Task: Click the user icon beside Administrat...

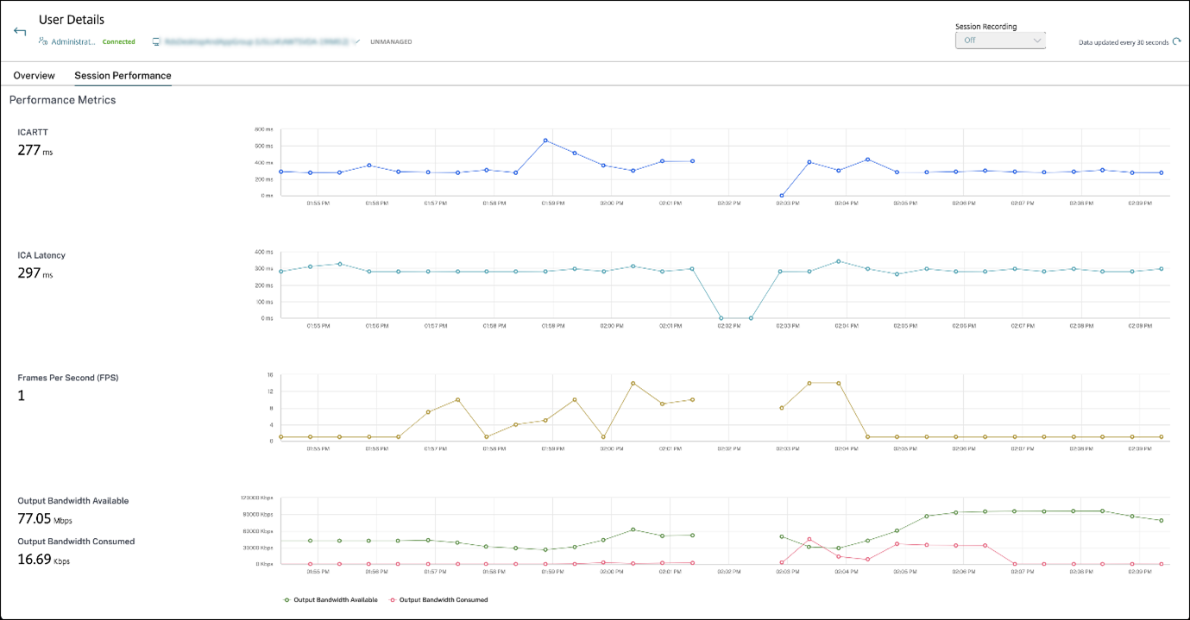Action: [43, 41]
